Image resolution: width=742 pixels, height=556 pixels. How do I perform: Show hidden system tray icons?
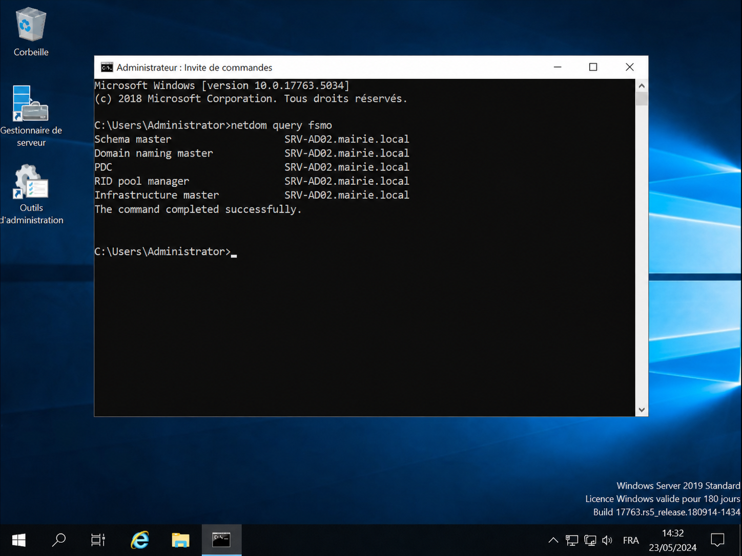click(x=553, y=540)
